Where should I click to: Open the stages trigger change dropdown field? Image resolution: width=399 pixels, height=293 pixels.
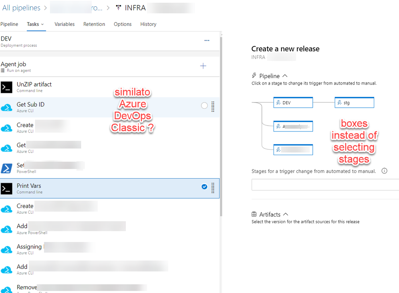click(325, 185)
